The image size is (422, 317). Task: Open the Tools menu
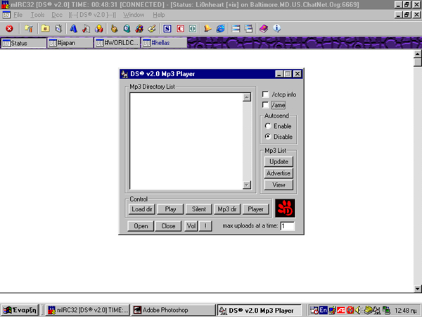[37, 15]
